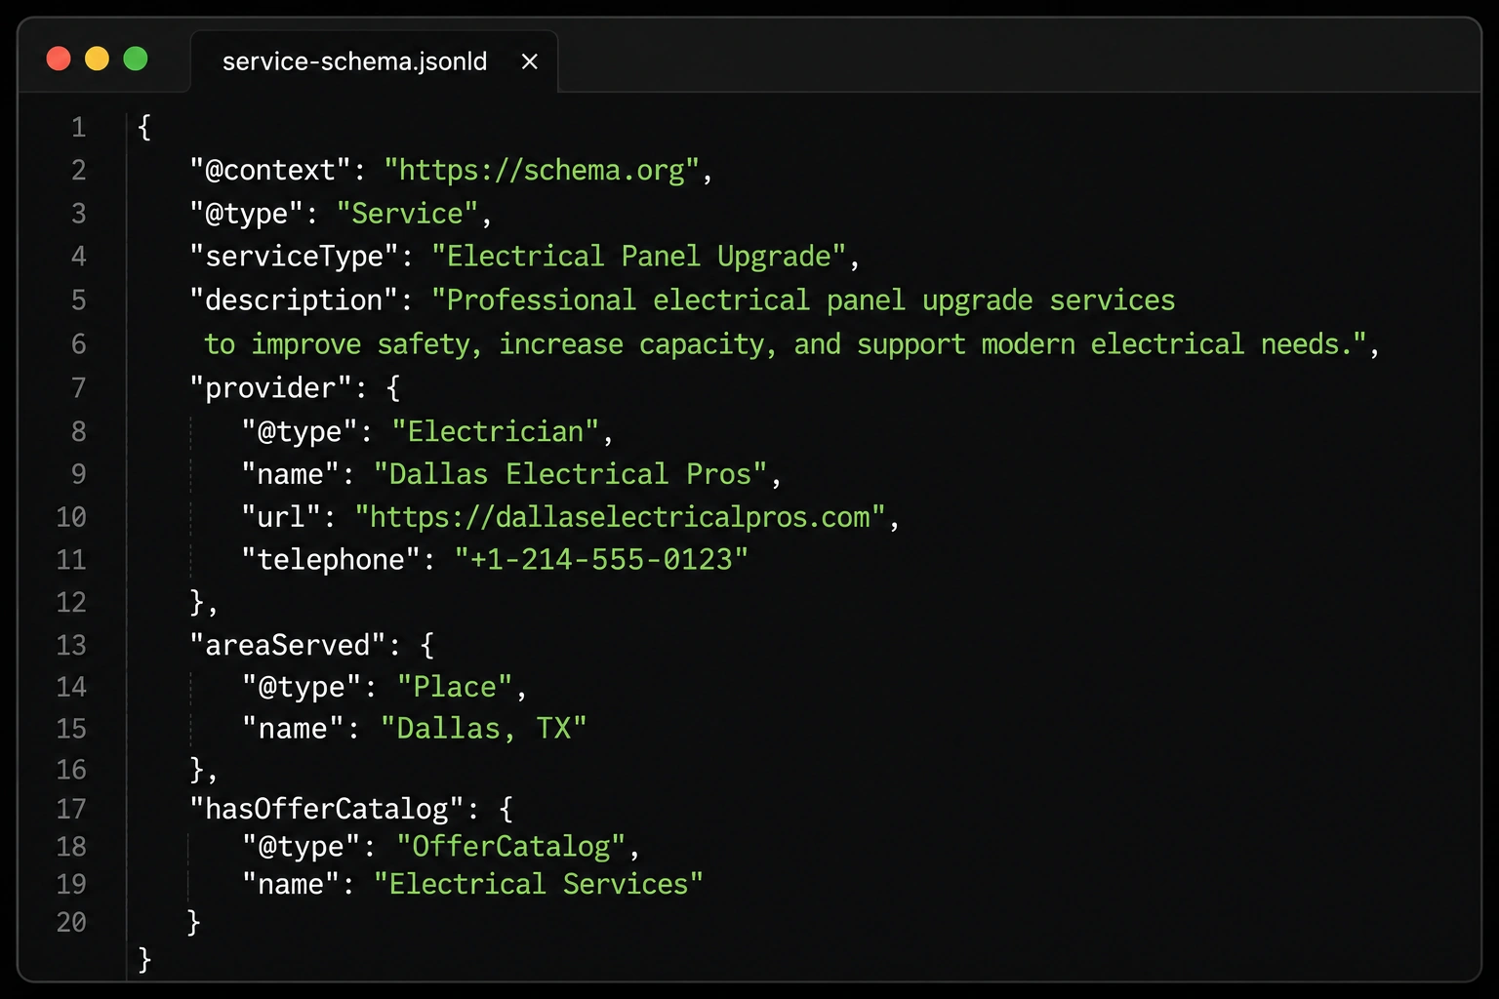This screenshot has width=1499, height=999.
Task: Click the "Electrical Services" value
Action: point(539,885)
